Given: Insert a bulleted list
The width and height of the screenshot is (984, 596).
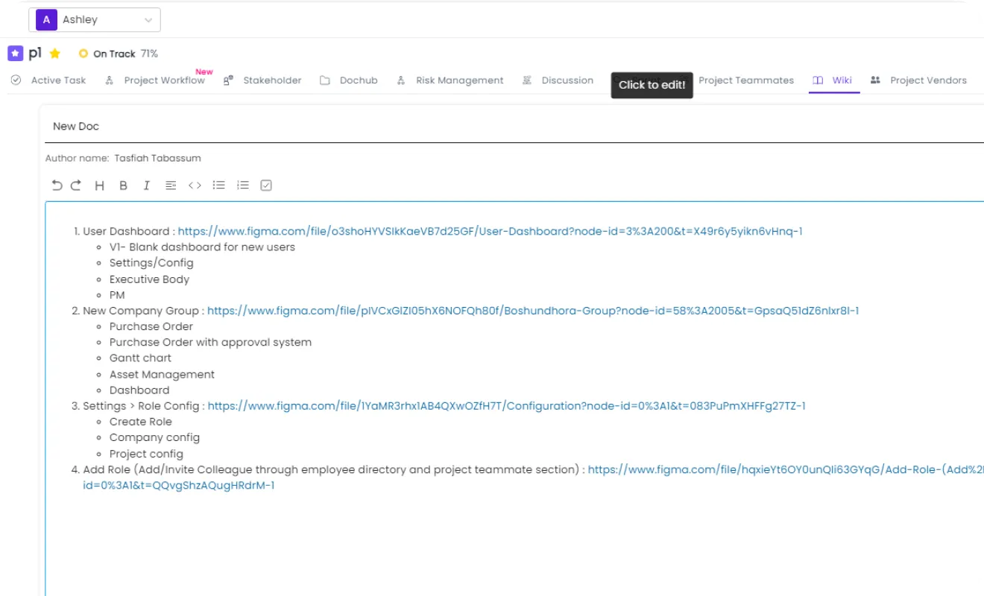Looking at the screenshot, I should pyautogui.click(x=218, y=186).
